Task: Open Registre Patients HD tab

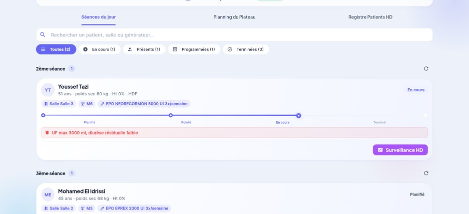Action: coord(370,17)
